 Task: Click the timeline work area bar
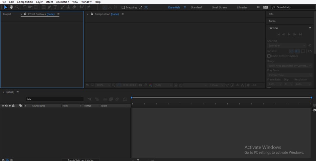point(221,98)
